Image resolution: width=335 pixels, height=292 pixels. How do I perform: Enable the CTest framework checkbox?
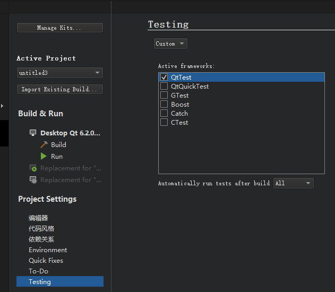coord(164,123)
